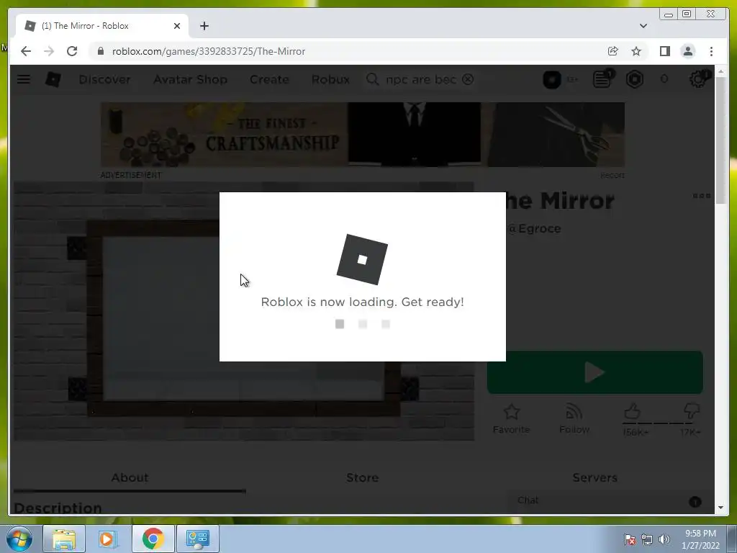
Task: Click The Mirror game thumbnail image
Action: (x=243, y=311)
